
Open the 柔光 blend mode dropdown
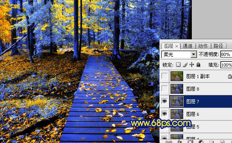tap(179, 54)
